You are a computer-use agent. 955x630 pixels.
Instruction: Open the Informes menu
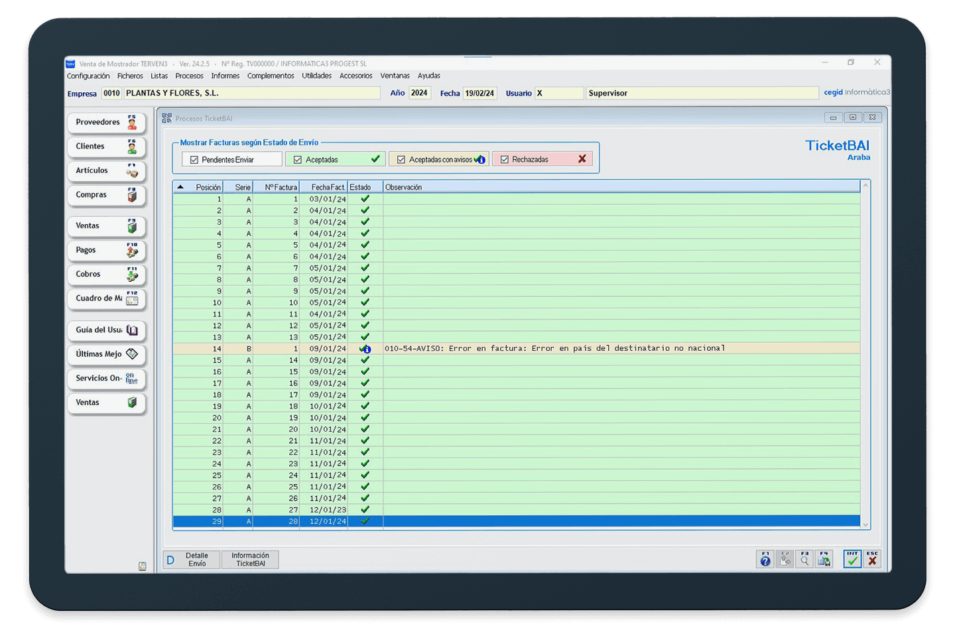click(x=225, y=76)
